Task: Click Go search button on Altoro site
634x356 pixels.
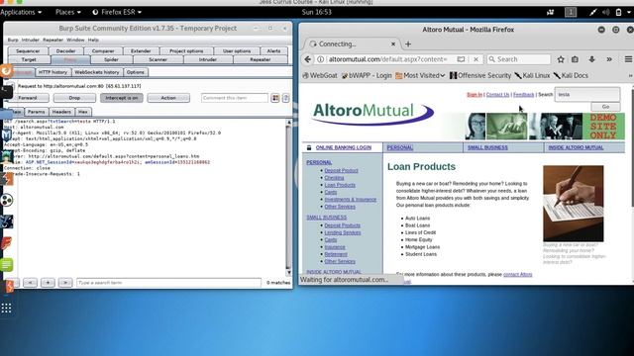Action: (x=605, y=107)
